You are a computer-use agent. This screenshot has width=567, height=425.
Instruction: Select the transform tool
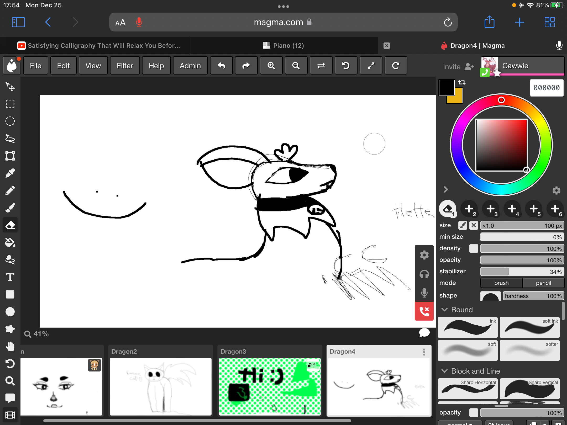[x=10, y=156]
